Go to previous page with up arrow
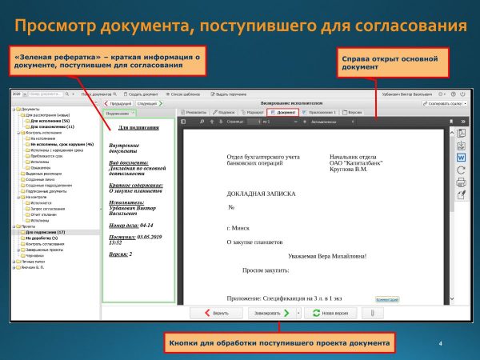 [x=213, y=122]
